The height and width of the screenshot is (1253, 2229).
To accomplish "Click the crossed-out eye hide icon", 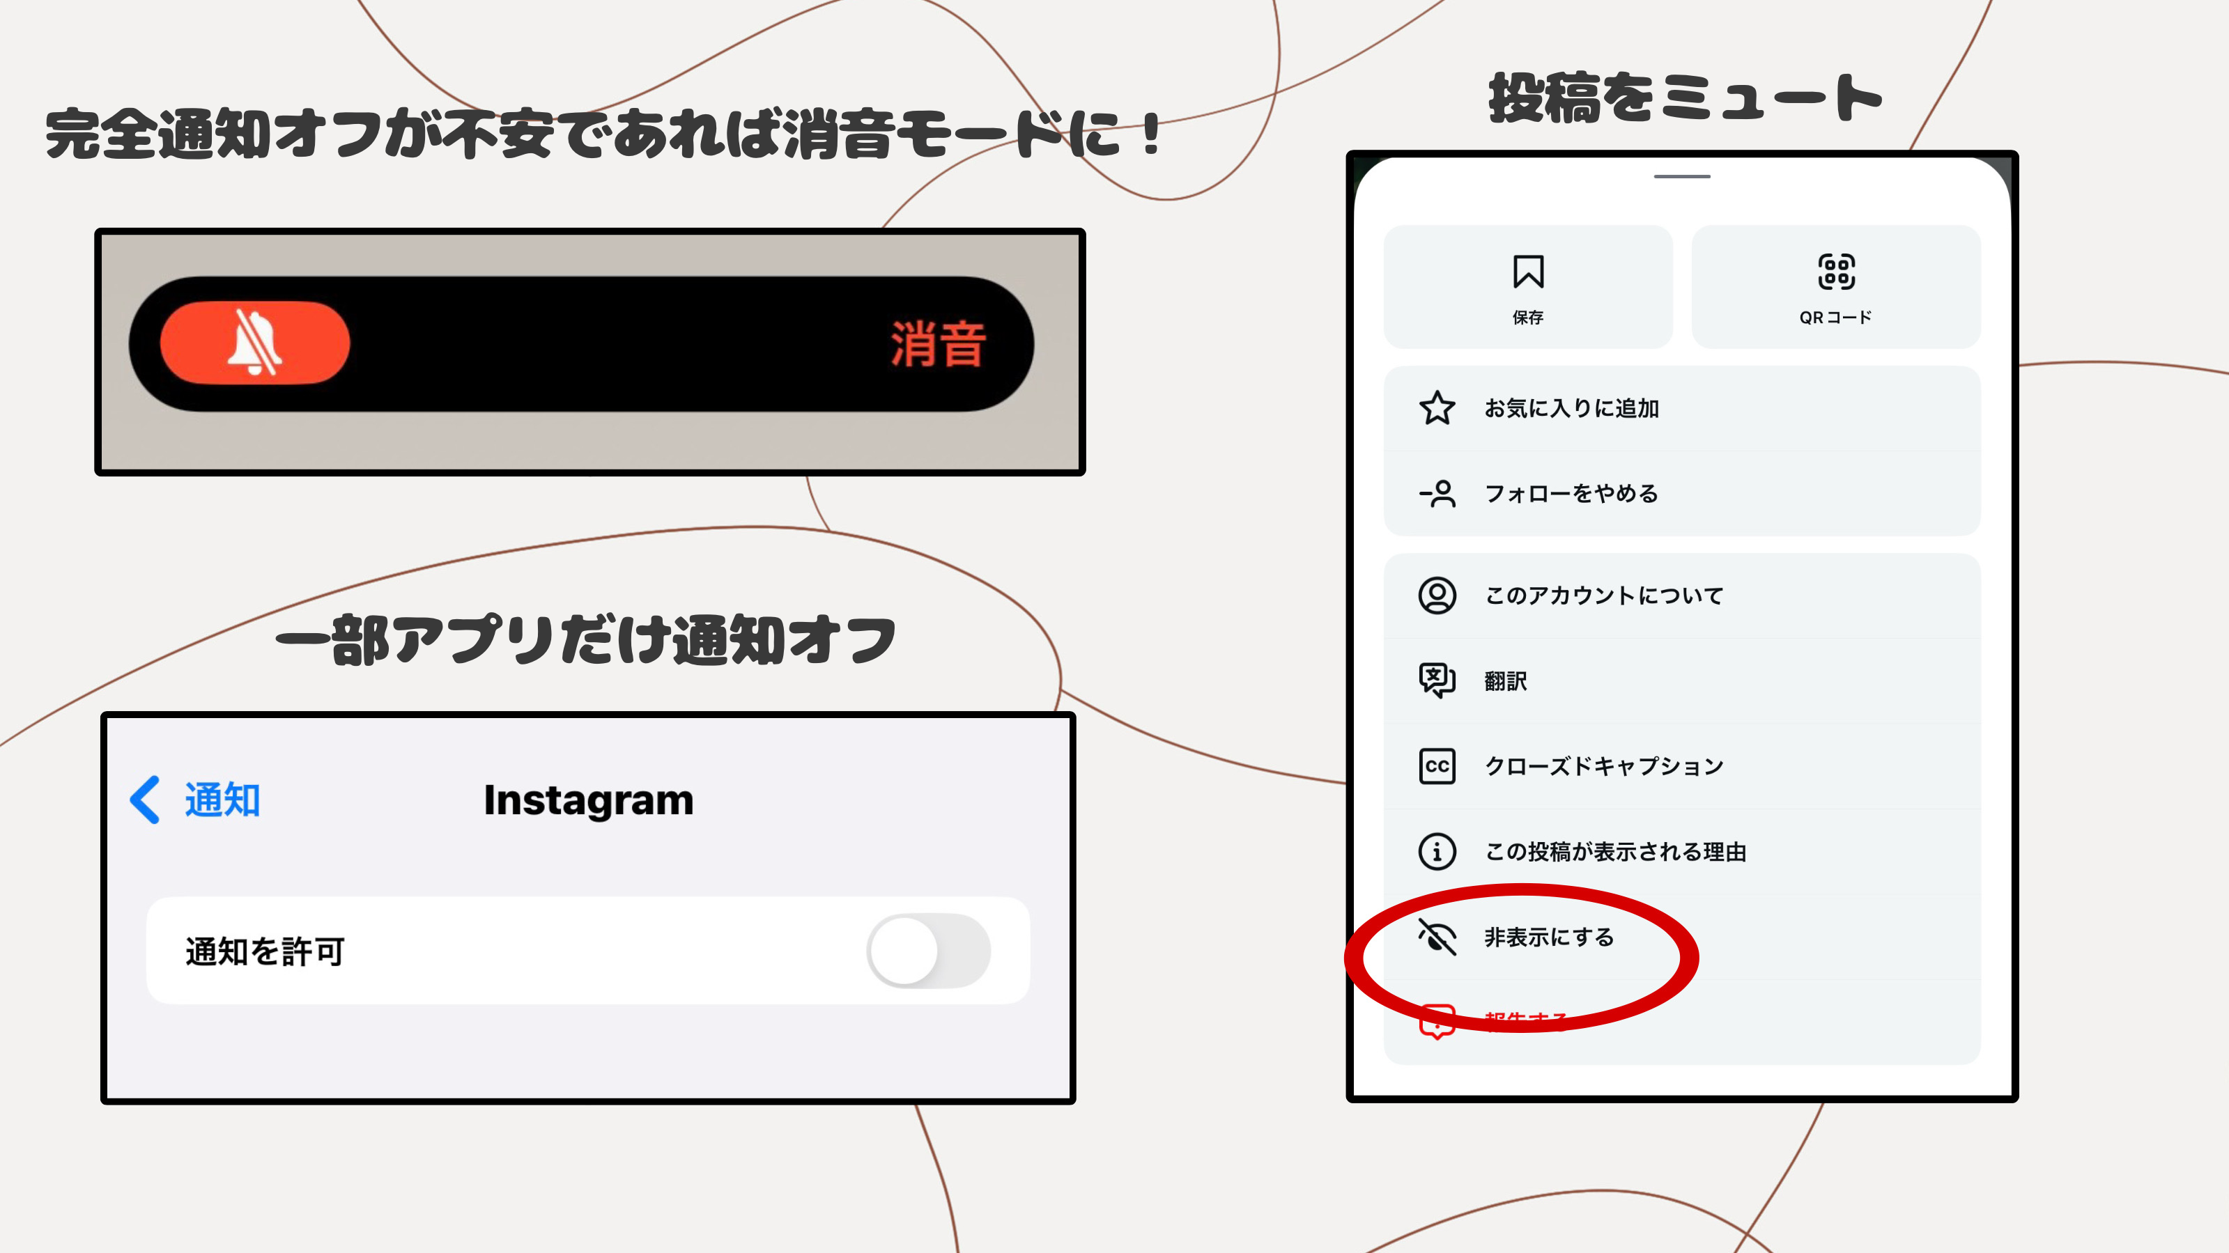I will (x=1437, y=937).
